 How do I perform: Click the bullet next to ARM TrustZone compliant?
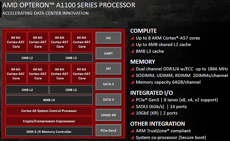point(132,131)
